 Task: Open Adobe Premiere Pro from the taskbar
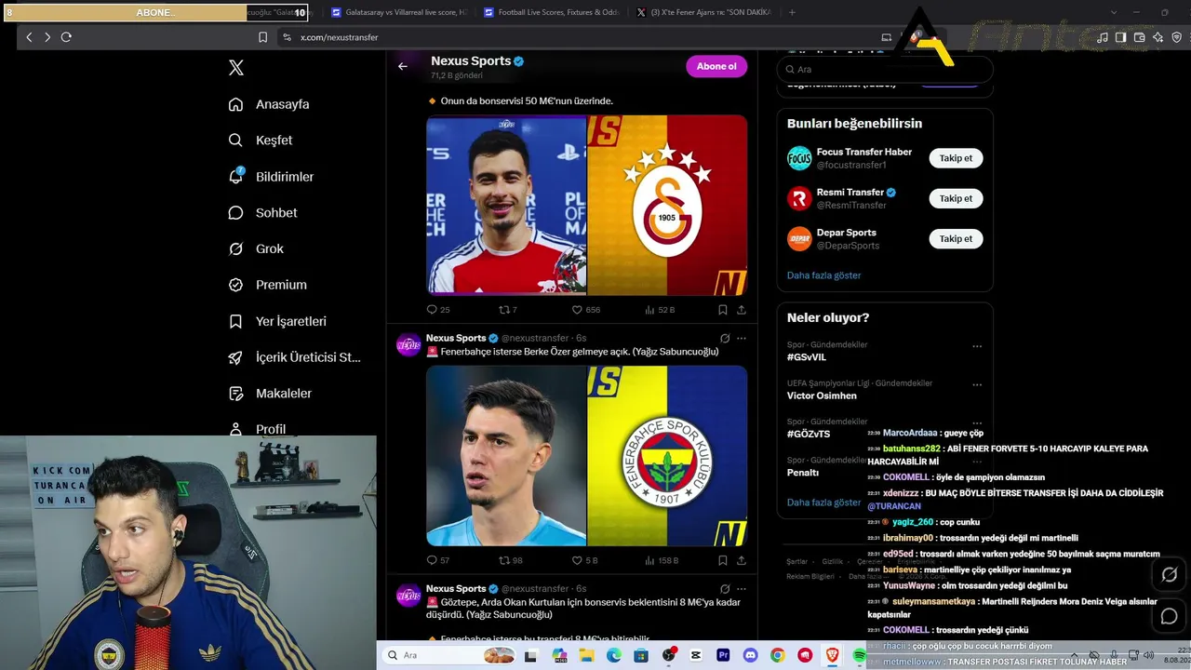[x=723, y=655]
